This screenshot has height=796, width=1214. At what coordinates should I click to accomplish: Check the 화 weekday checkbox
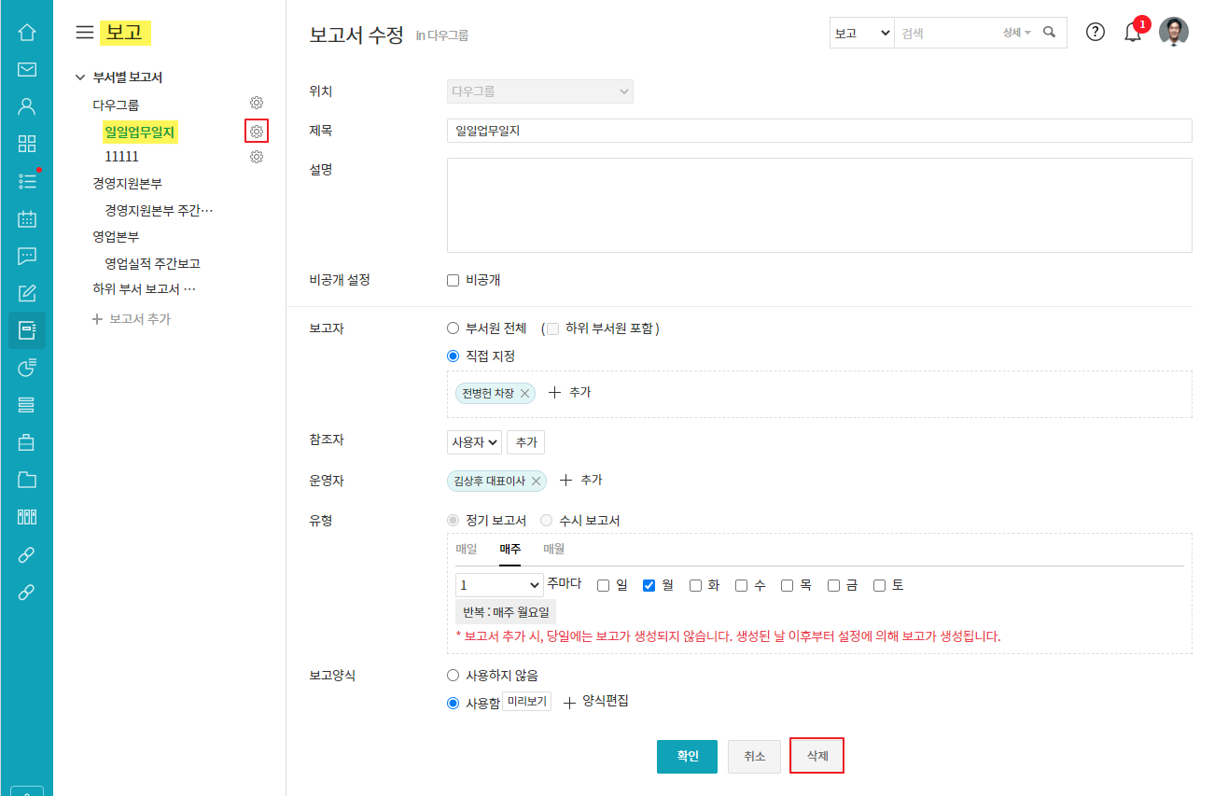tap(695, 585)
